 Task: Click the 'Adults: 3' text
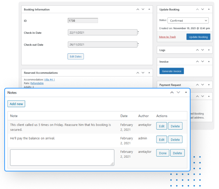coord(29,87)
